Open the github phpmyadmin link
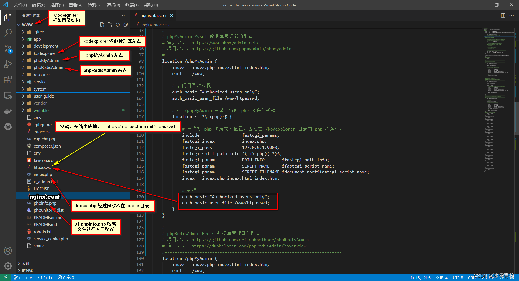Viewport: 519px width, 281px height. pos(241,49)
